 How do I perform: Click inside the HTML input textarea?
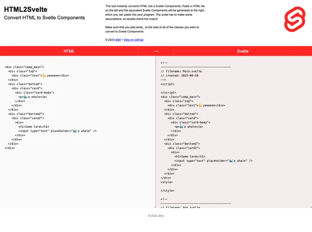[x=78, y=132]
